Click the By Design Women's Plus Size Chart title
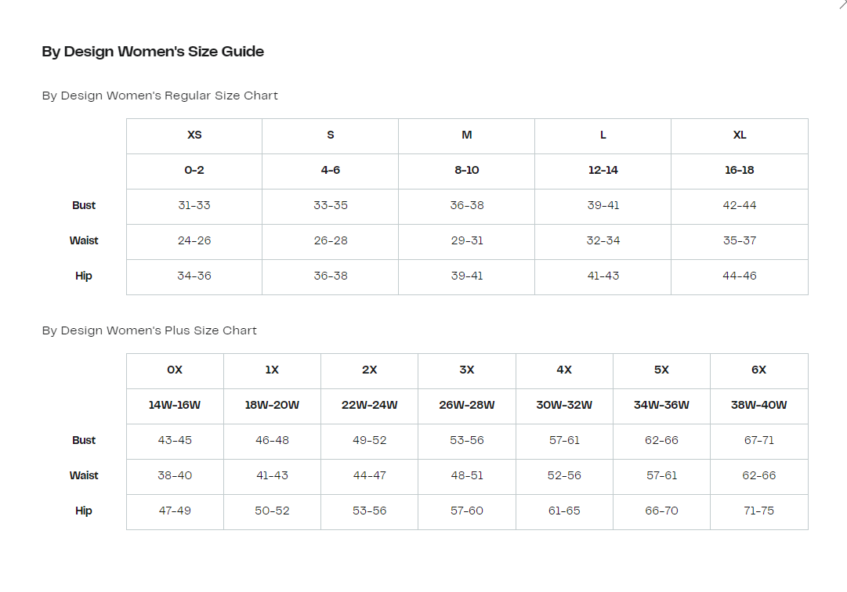This screenshot has height=592, width=847. (x=150, y=330)
